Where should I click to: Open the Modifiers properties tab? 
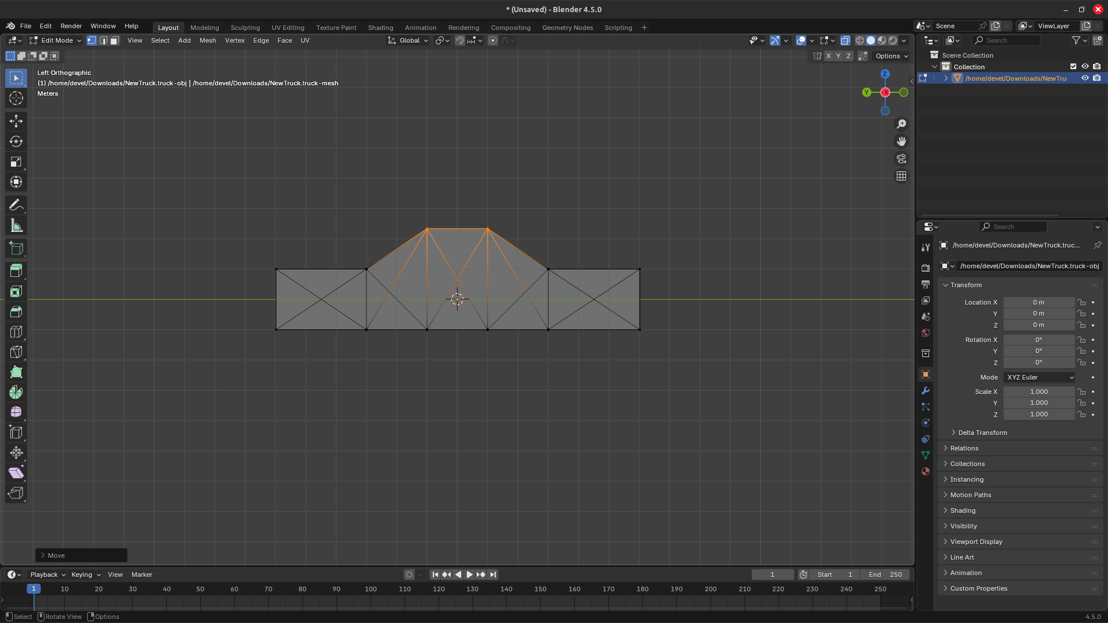(x=926, y=391)
